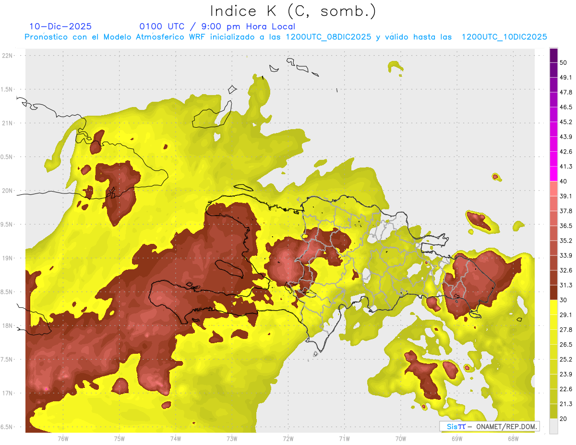
Task: Click the "26.5" value on the color scale
Action: pyautogui.click(x=566, y=345)
